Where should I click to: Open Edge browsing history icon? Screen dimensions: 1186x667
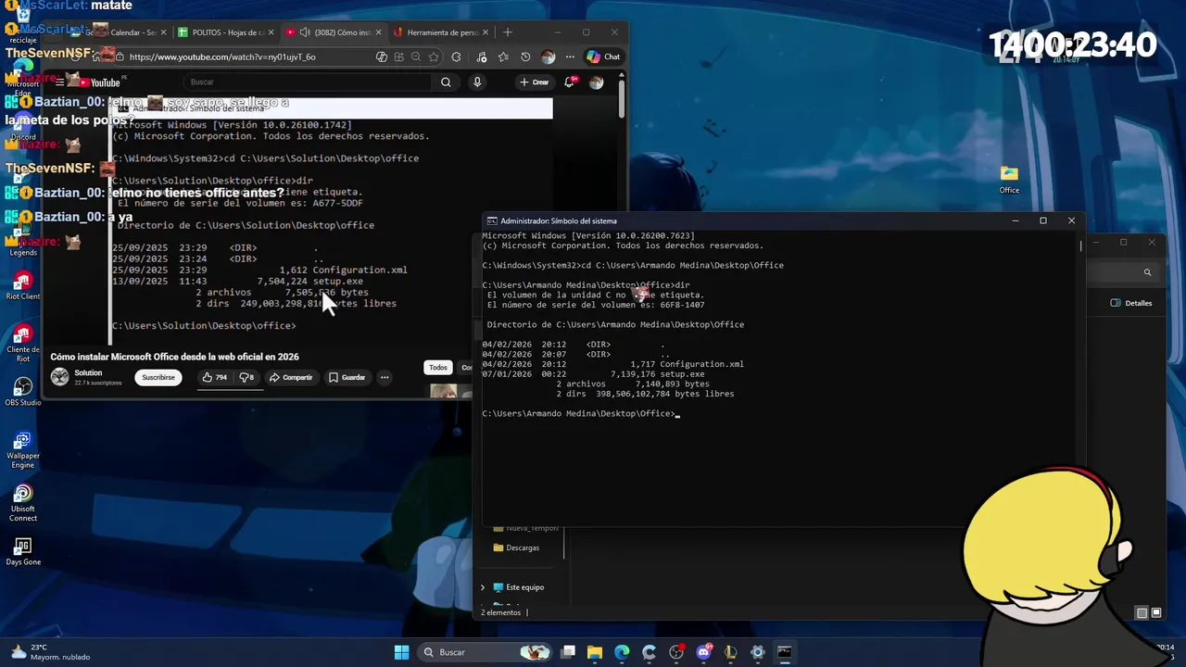tap(525, 57)
